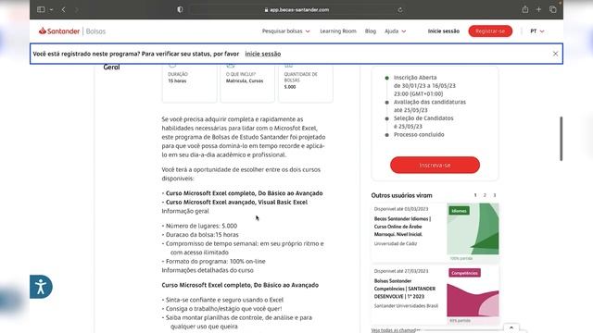Viewport: 593px width, 333px height.
Task: Open a new tab with plus icon
Action: (x=538, y=9)
